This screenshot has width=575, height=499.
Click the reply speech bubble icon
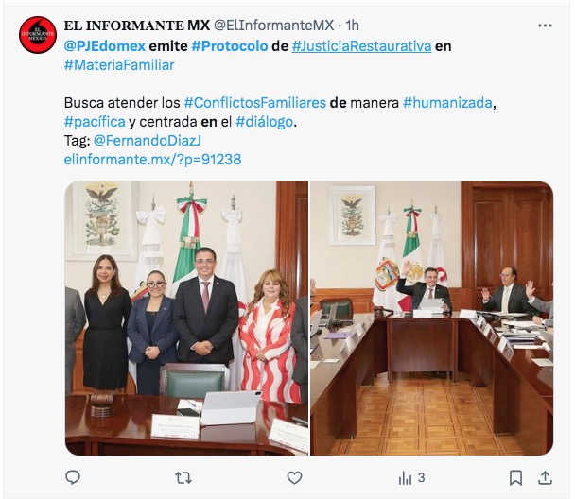73,477
